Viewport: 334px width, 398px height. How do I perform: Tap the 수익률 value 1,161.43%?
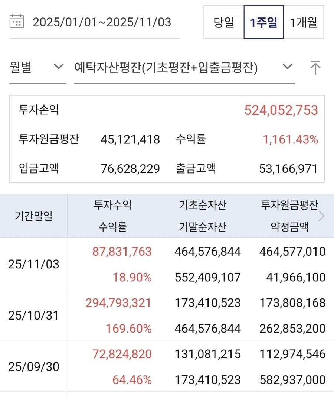[x=291, y=140]
